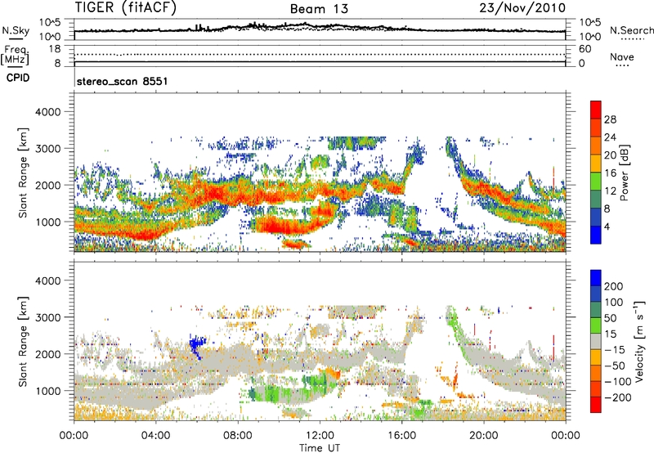Click the 4000 tick in the power panel
Viewport: 654px width, 453px height.
(47, 112)
